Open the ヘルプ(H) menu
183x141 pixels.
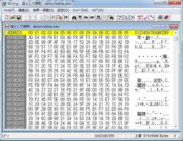pyautogui.click(x=97, y=10)
